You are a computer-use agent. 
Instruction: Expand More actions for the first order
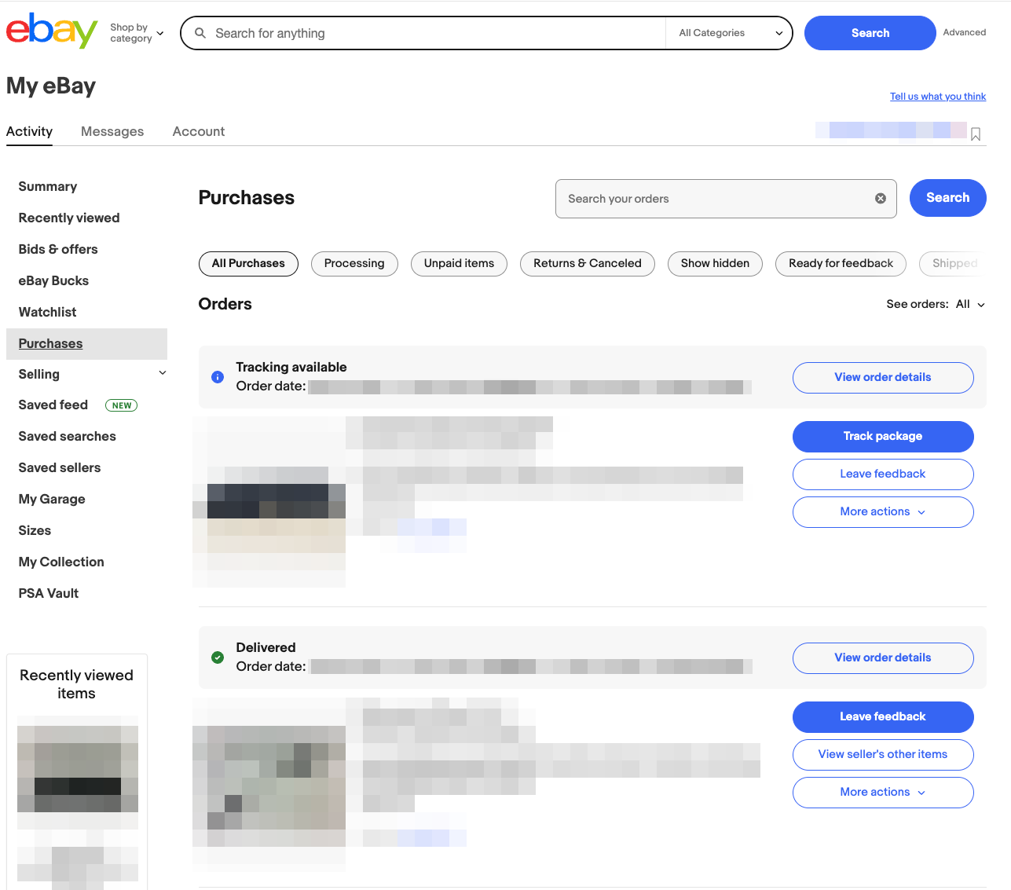[882, 512]
